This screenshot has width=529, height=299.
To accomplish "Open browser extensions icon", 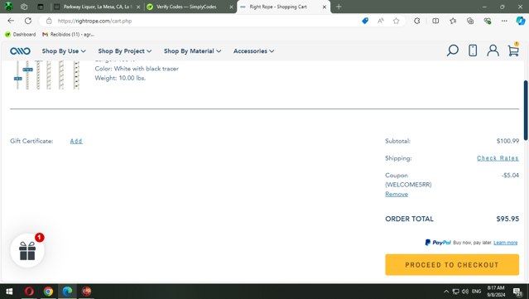I will click(x=417, y=21).
